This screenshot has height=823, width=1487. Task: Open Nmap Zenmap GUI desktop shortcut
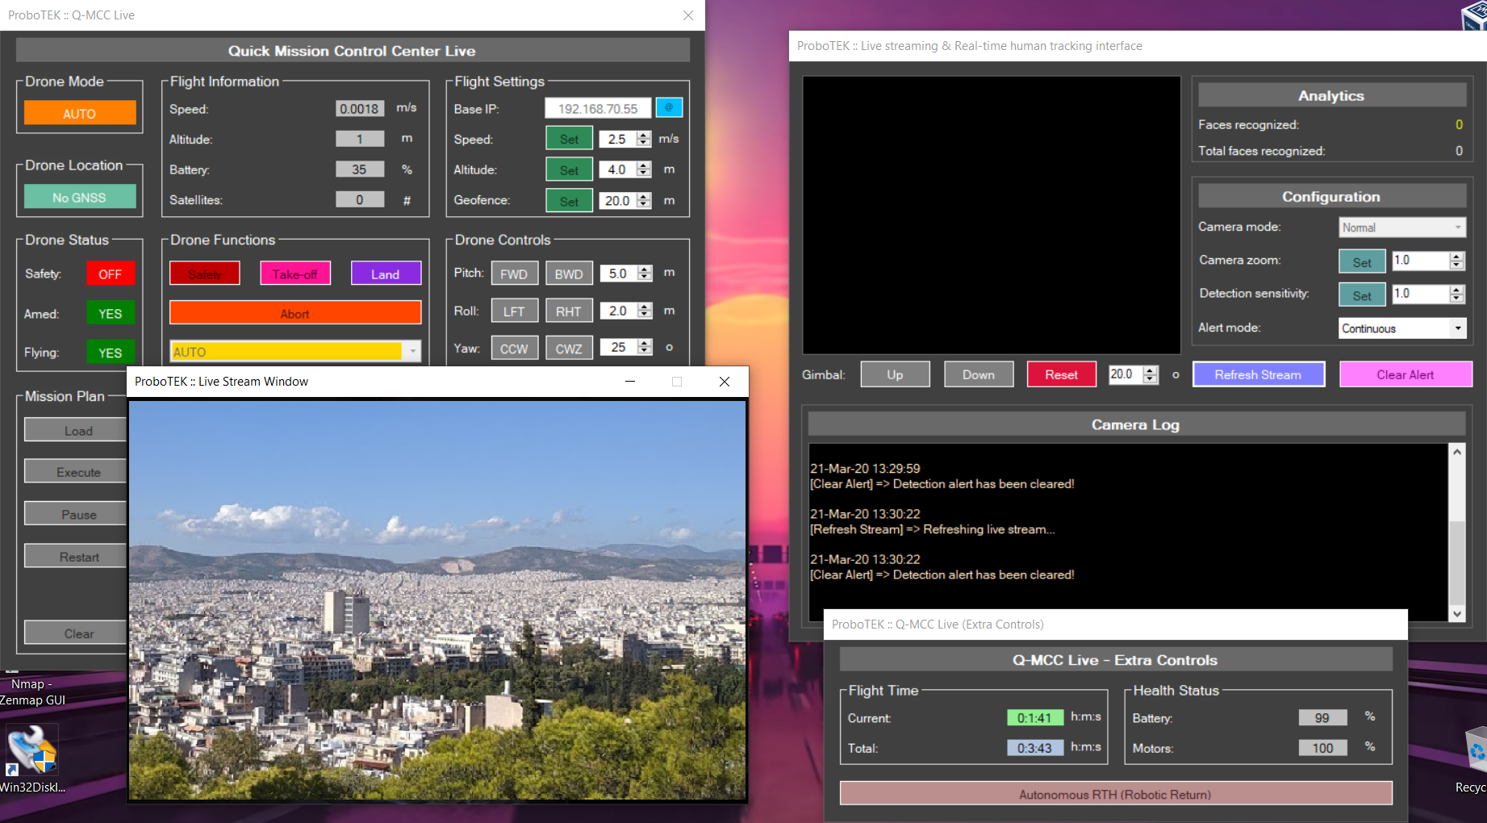point(32,691)
